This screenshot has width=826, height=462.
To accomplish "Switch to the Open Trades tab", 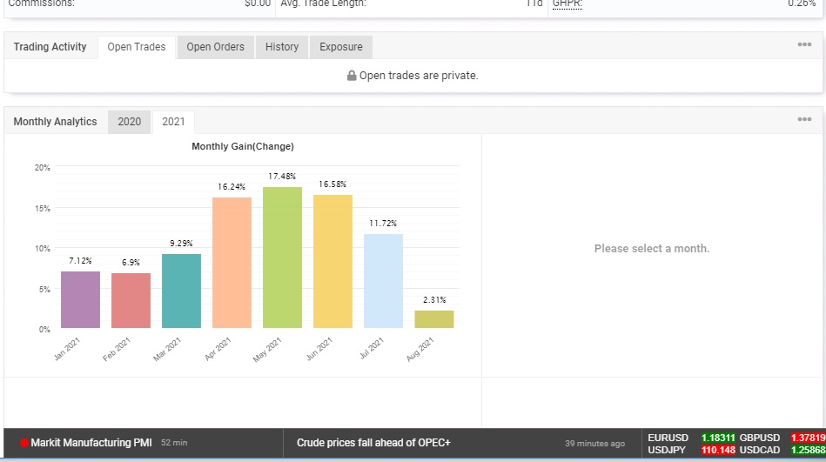I will pos(137,47).
